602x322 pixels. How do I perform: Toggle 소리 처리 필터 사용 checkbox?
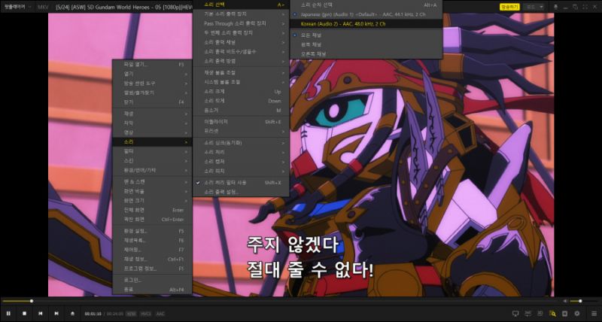233,182
